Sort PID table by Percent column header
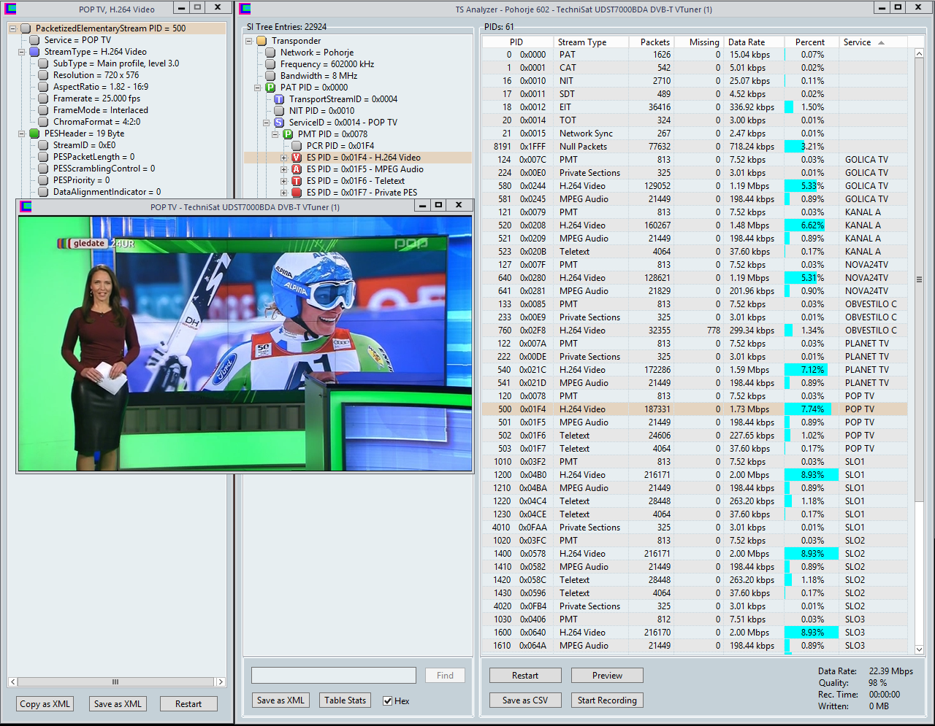This screenshot has height=726, width=935. point(811,42)
